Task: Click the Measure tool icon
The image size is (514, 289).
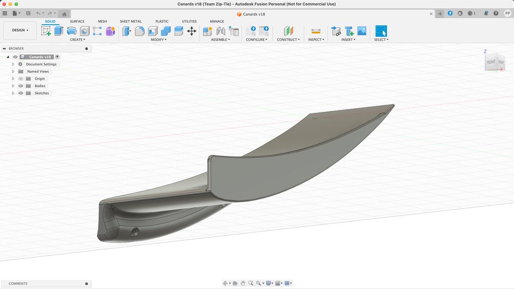Action: tap(316, 31)
